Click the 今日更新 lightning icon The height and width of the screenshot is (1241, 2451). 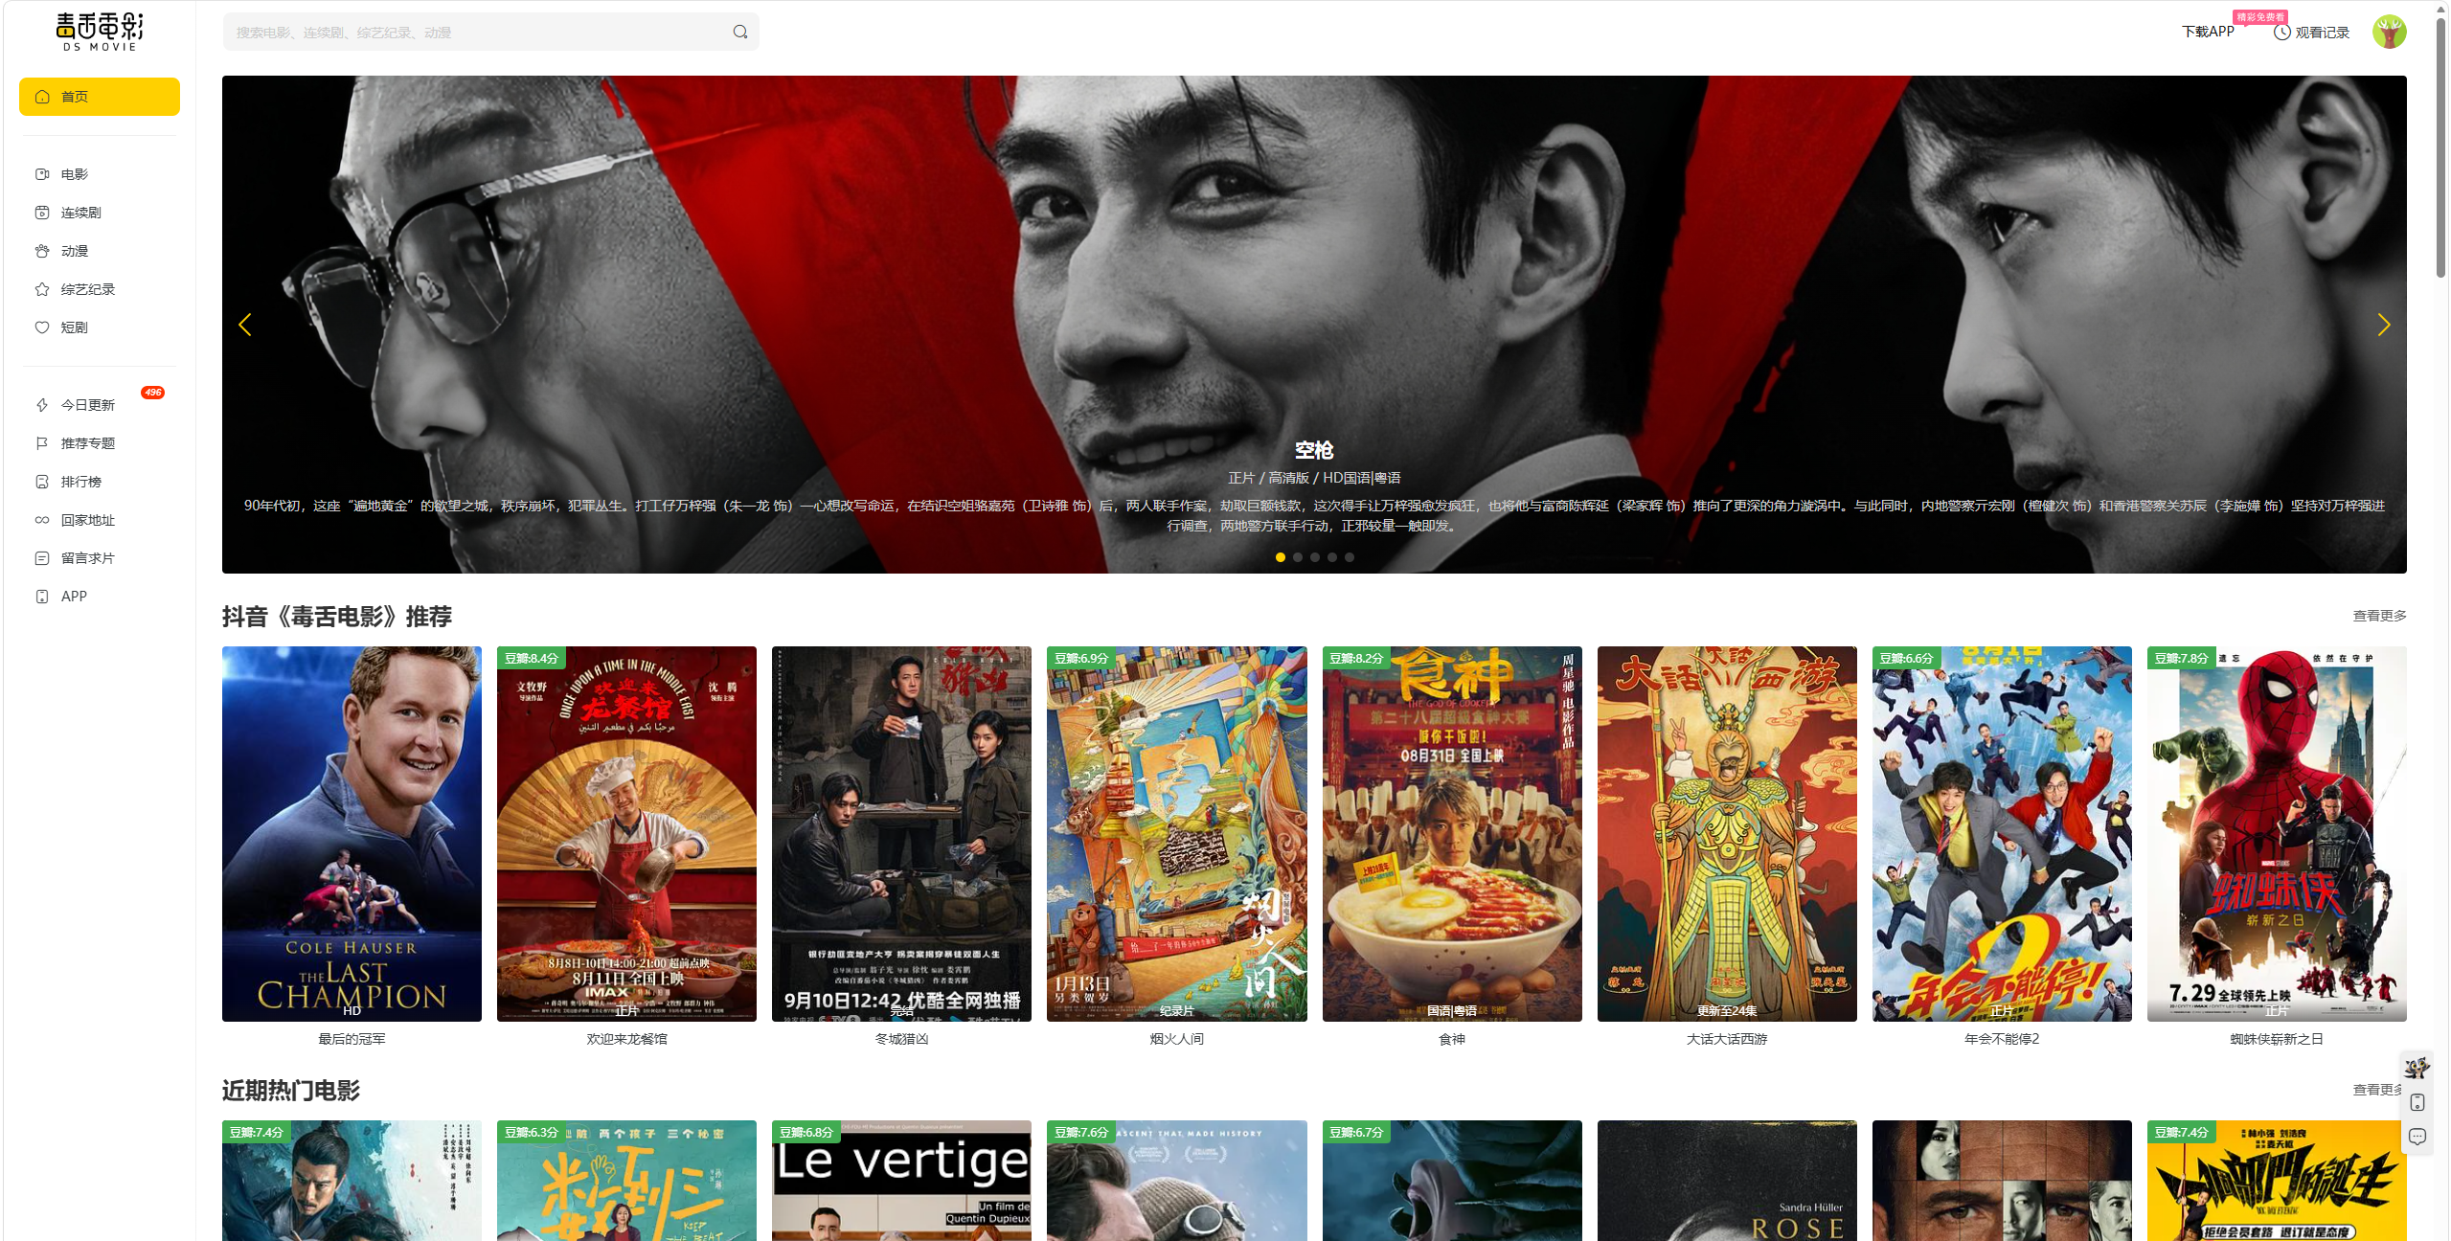[42, 405]
